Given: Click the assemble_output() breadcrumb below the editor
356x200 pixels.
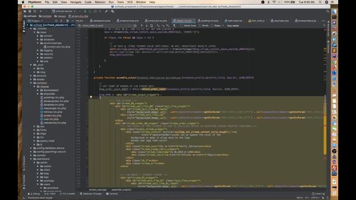Looking at the screenshot, I should coord(121,189).
